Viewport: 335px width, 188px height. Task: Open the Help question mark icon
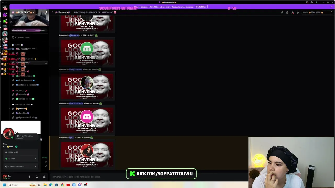pos(312,2)
